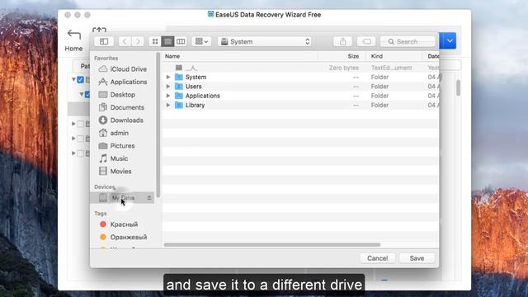Switch to list view
This screenshot has height=297, width=528.
[167, 41]
